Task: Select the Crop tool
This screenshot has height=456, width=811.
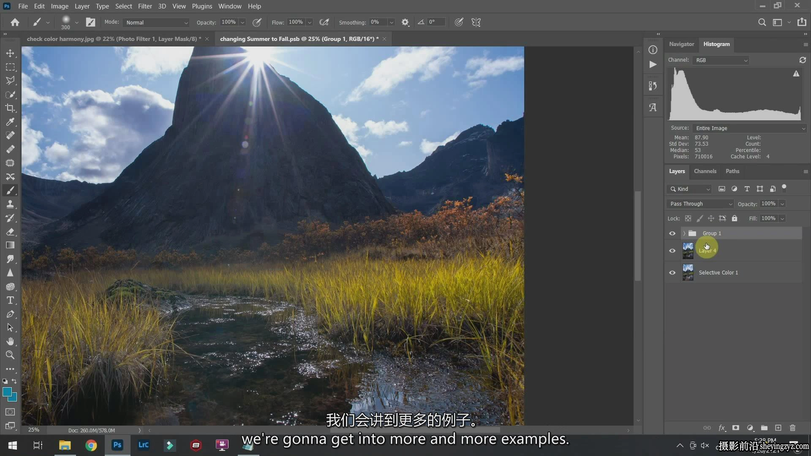Action: [x=10, y=108]
